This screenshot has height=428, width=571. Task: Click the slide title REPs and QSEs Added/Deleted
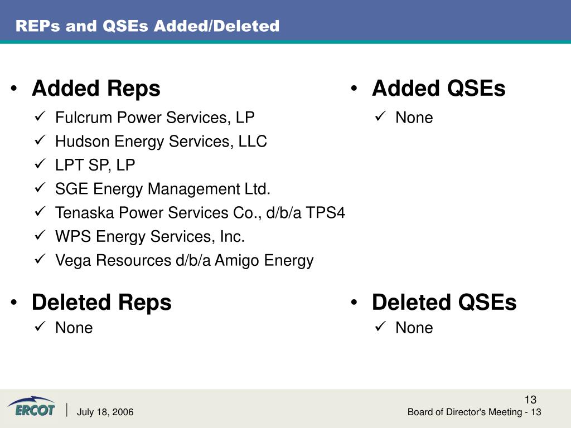[x=147, y=26]
